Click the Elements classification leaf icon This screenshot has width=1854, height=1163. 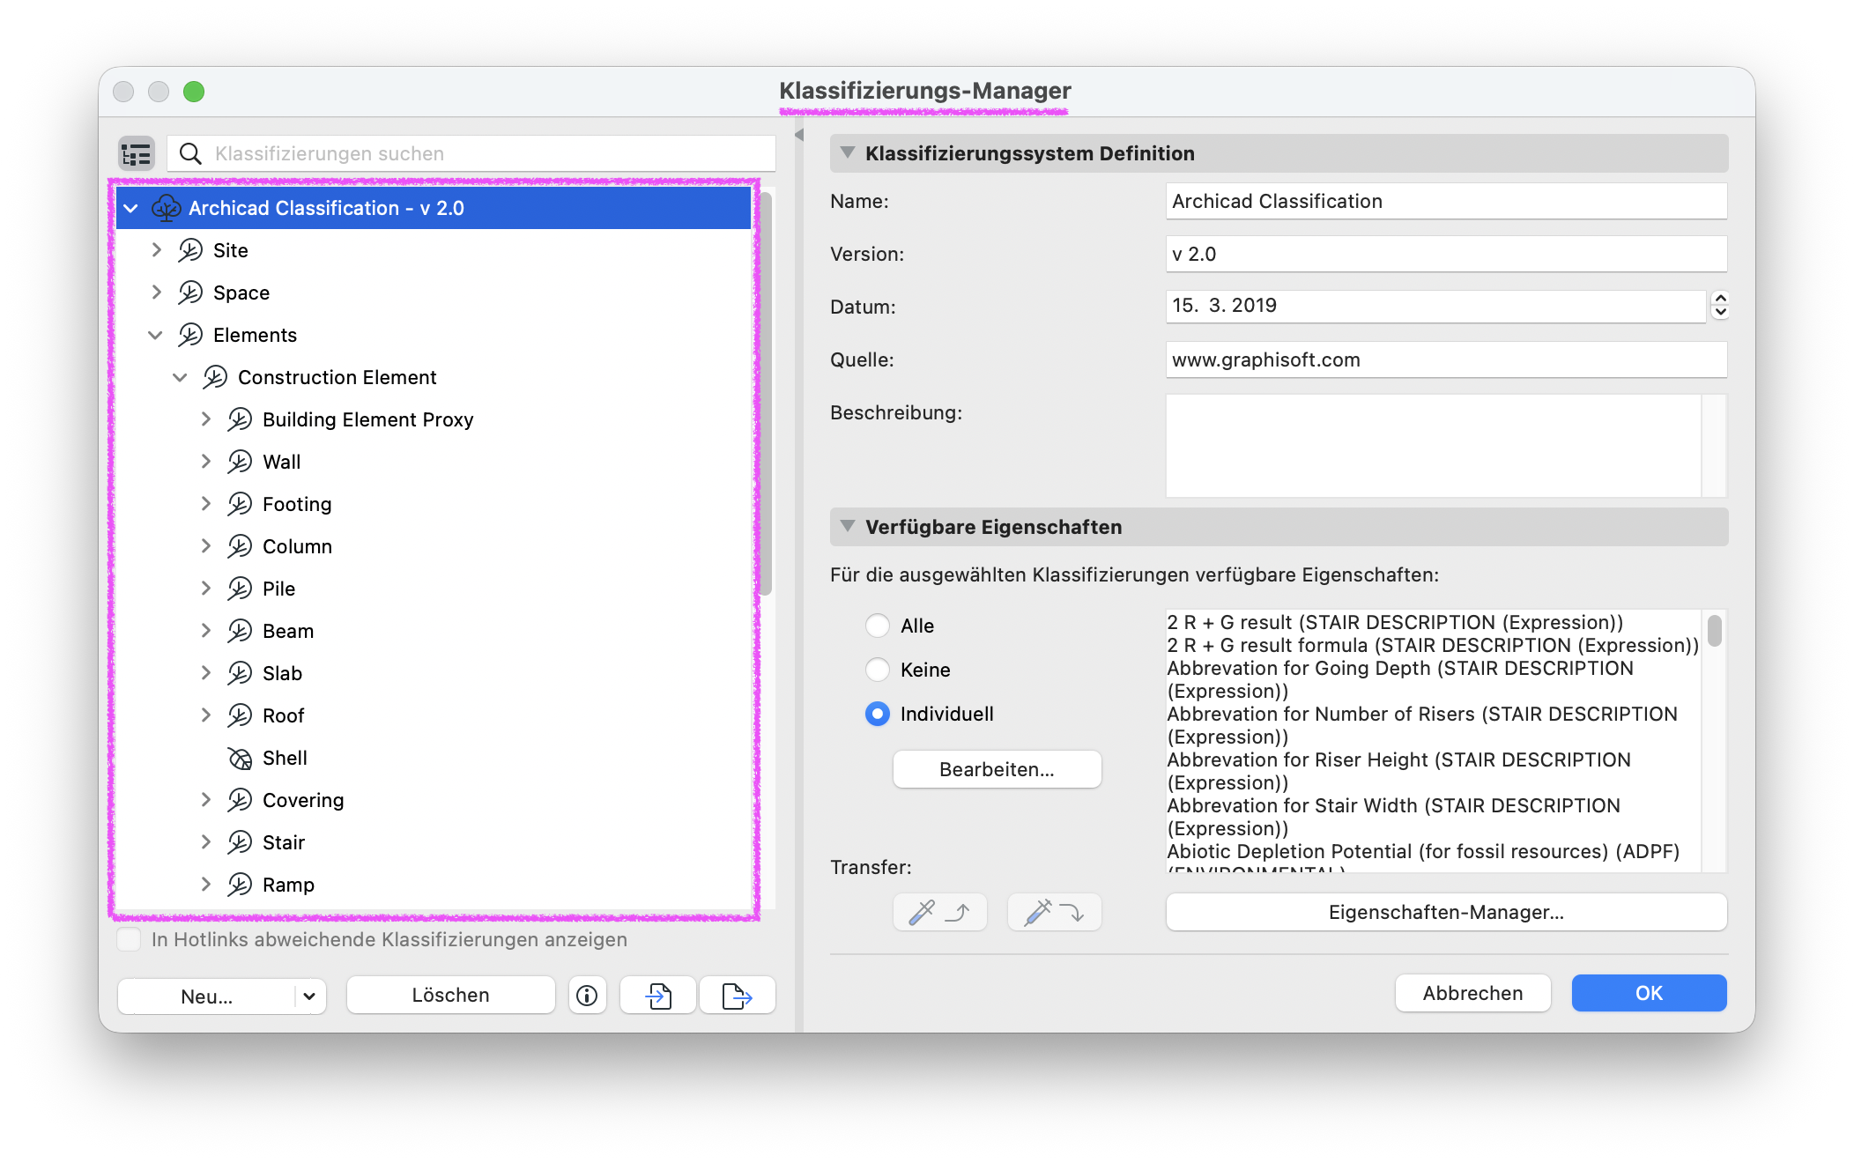(x=190, y=335)
